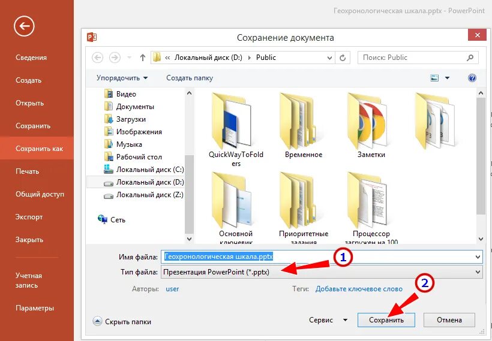492x341 pixels.
Task: Open the Упорядочить dropdown
Action: coord(122,78)
